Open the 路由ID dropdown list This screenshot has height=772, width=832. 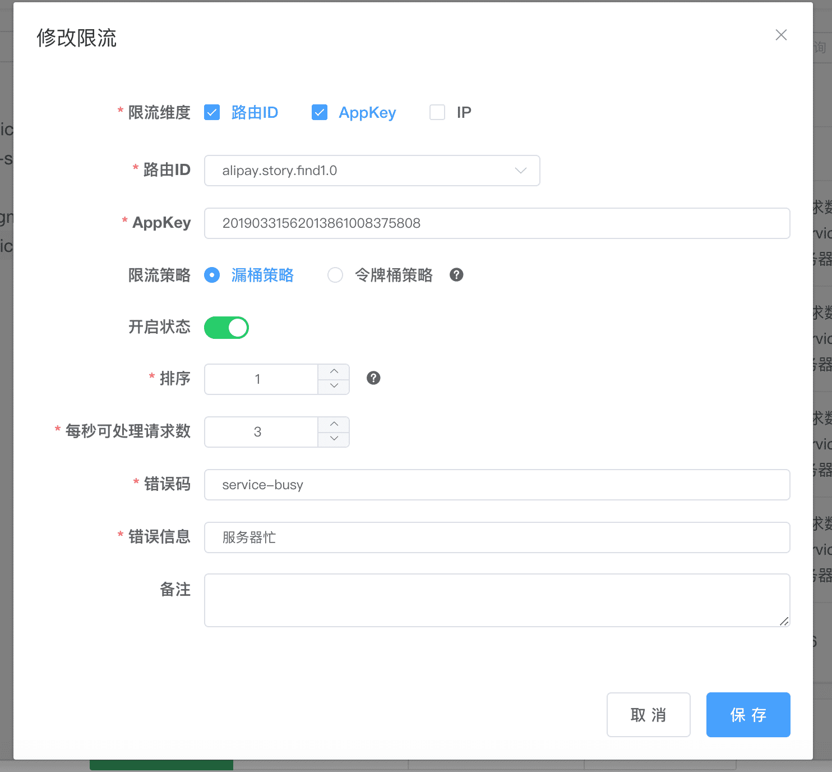[x=372, y=171]
